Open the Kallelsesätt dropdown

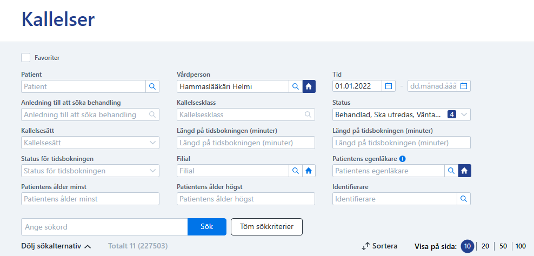click(90, 143)
